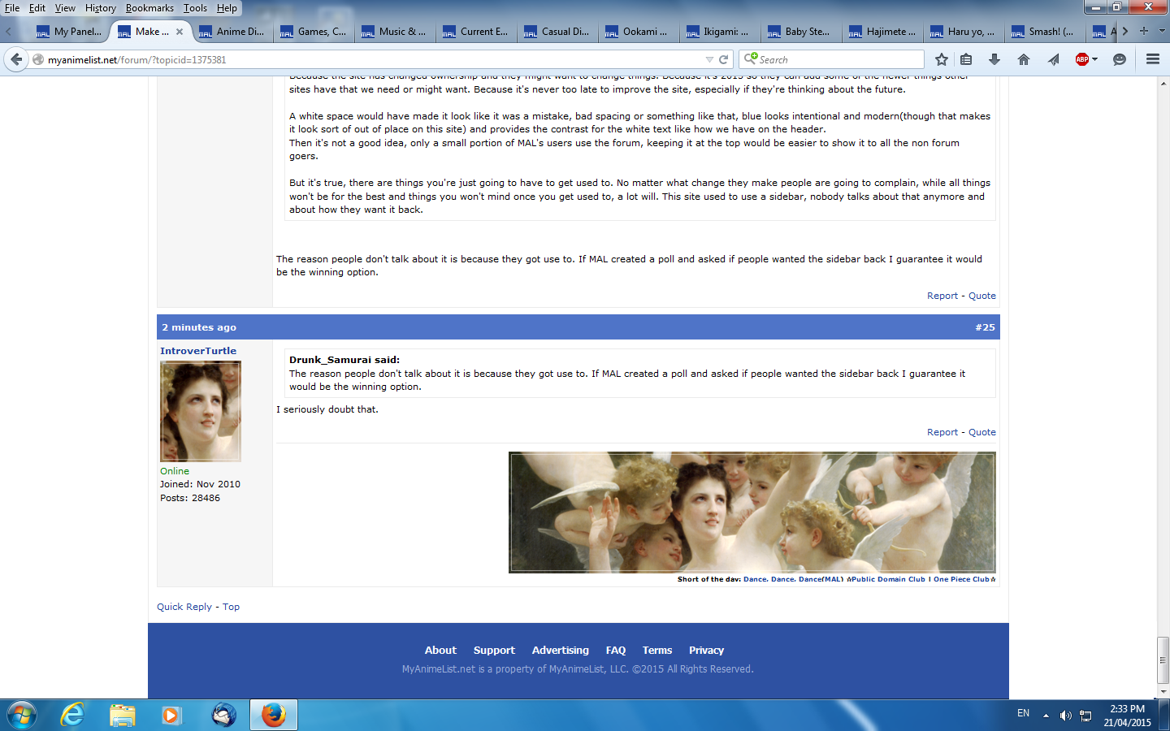Reload the page with the refresh icon
The width and height of the screenshot is (1170, 731).
[x=723, y=59]
